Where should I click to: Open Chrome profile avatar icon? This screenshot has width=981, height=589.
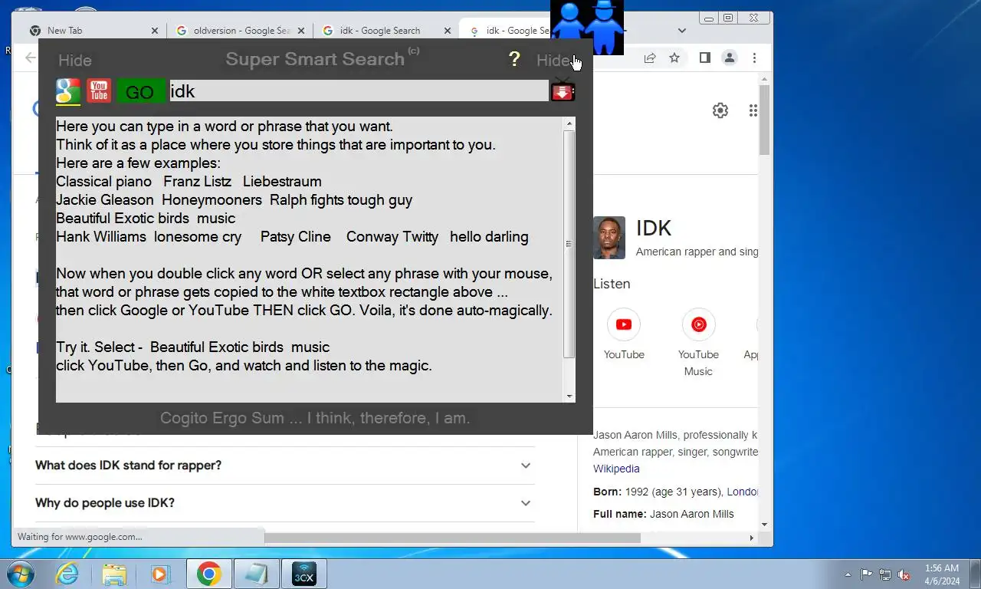(x=730, y=58)
